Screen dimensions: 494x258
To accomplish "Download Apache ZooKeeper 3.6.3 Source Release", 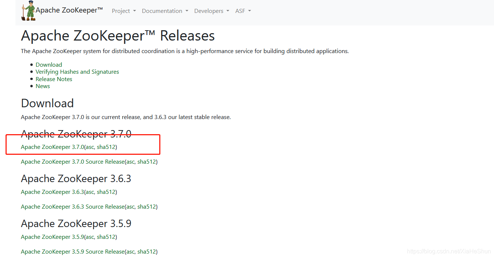I will [73, 207].
